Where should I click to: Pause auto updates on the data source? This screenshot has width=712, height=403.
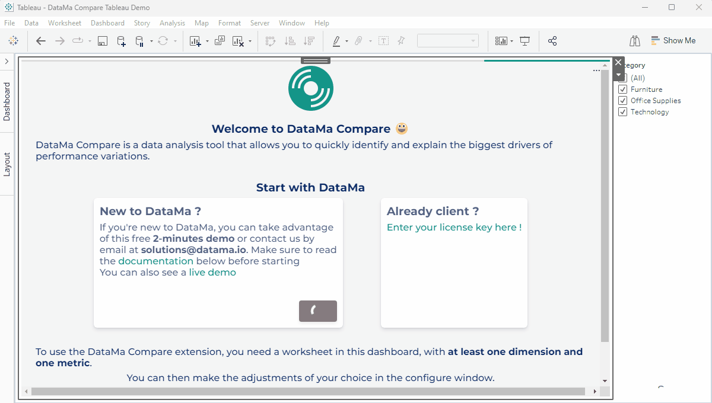coord(140,41)
